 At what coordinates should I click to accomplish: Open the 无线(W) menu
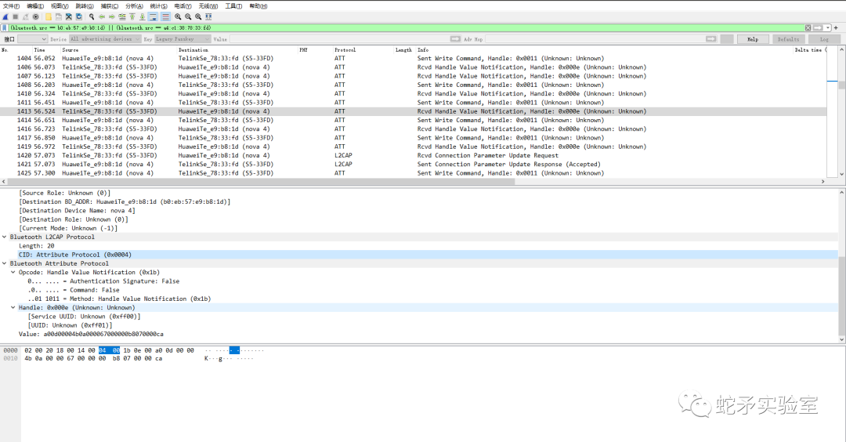208,6
